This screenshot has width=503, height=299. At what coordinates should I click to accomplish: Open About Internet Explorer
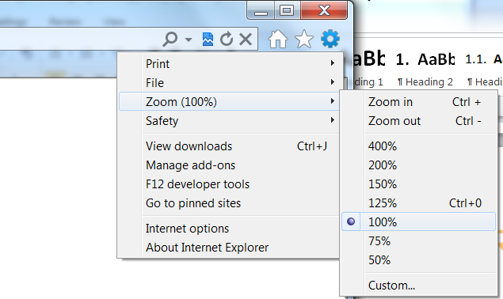229,247
